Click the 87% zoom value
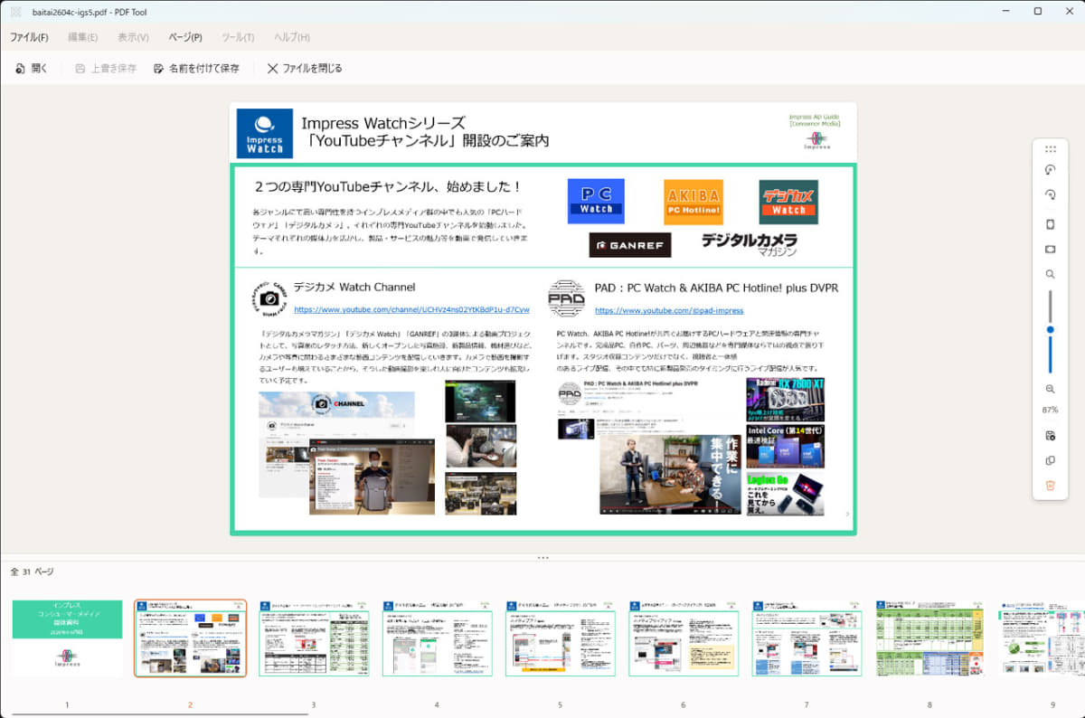 coord(1050,410)
